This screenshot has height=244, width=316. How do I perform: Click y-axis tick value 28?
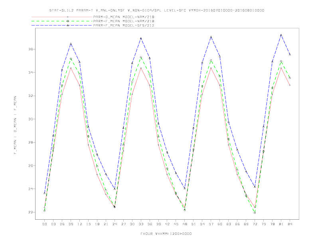tap(31, 142)
